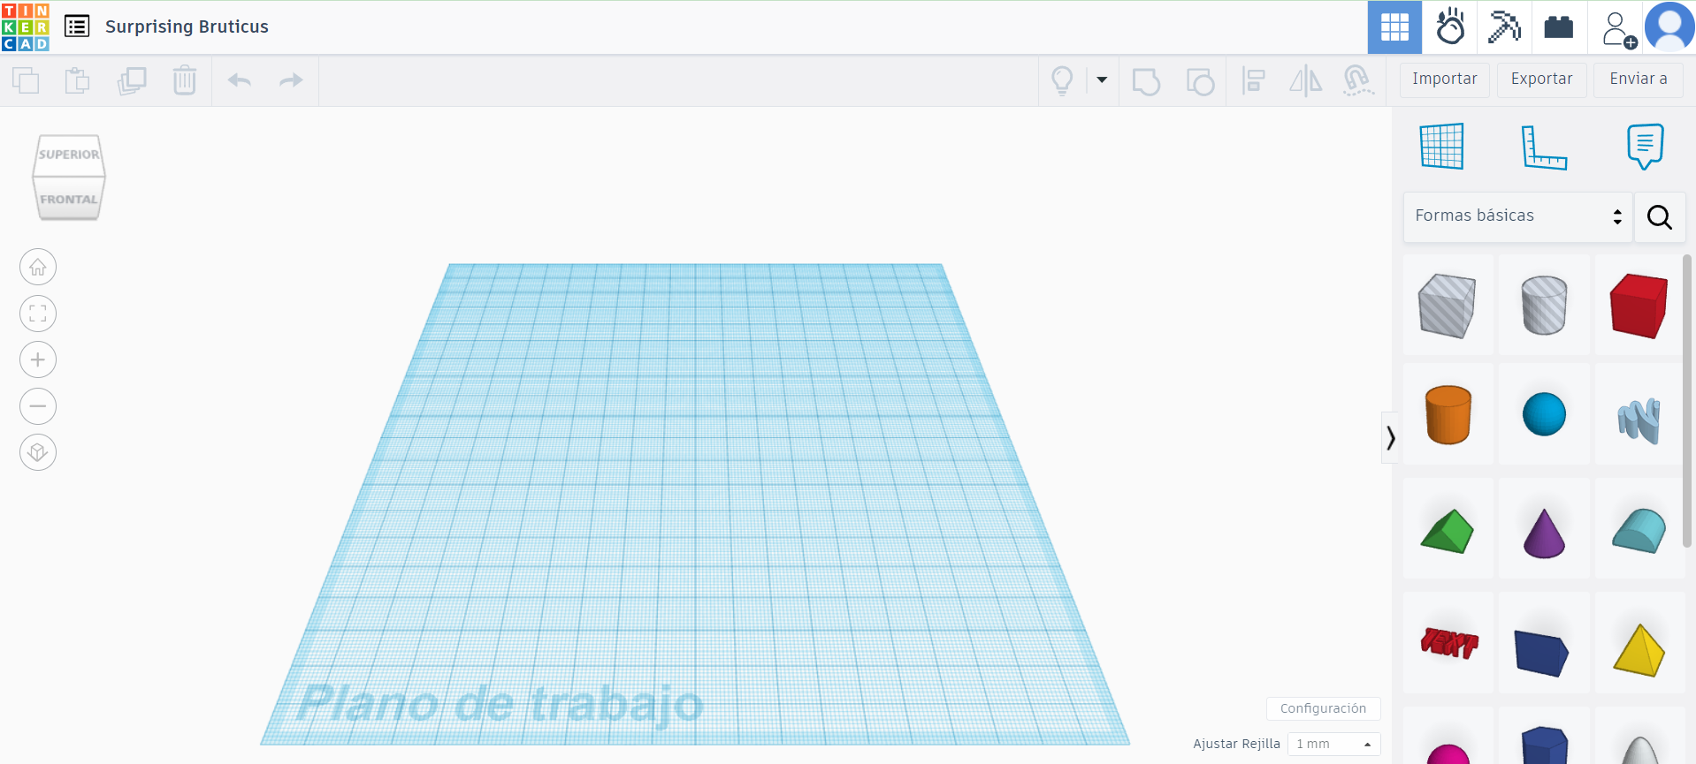Click the Configuración button
Viewport: 1696px width, 764px height.
coord(1323,708)
